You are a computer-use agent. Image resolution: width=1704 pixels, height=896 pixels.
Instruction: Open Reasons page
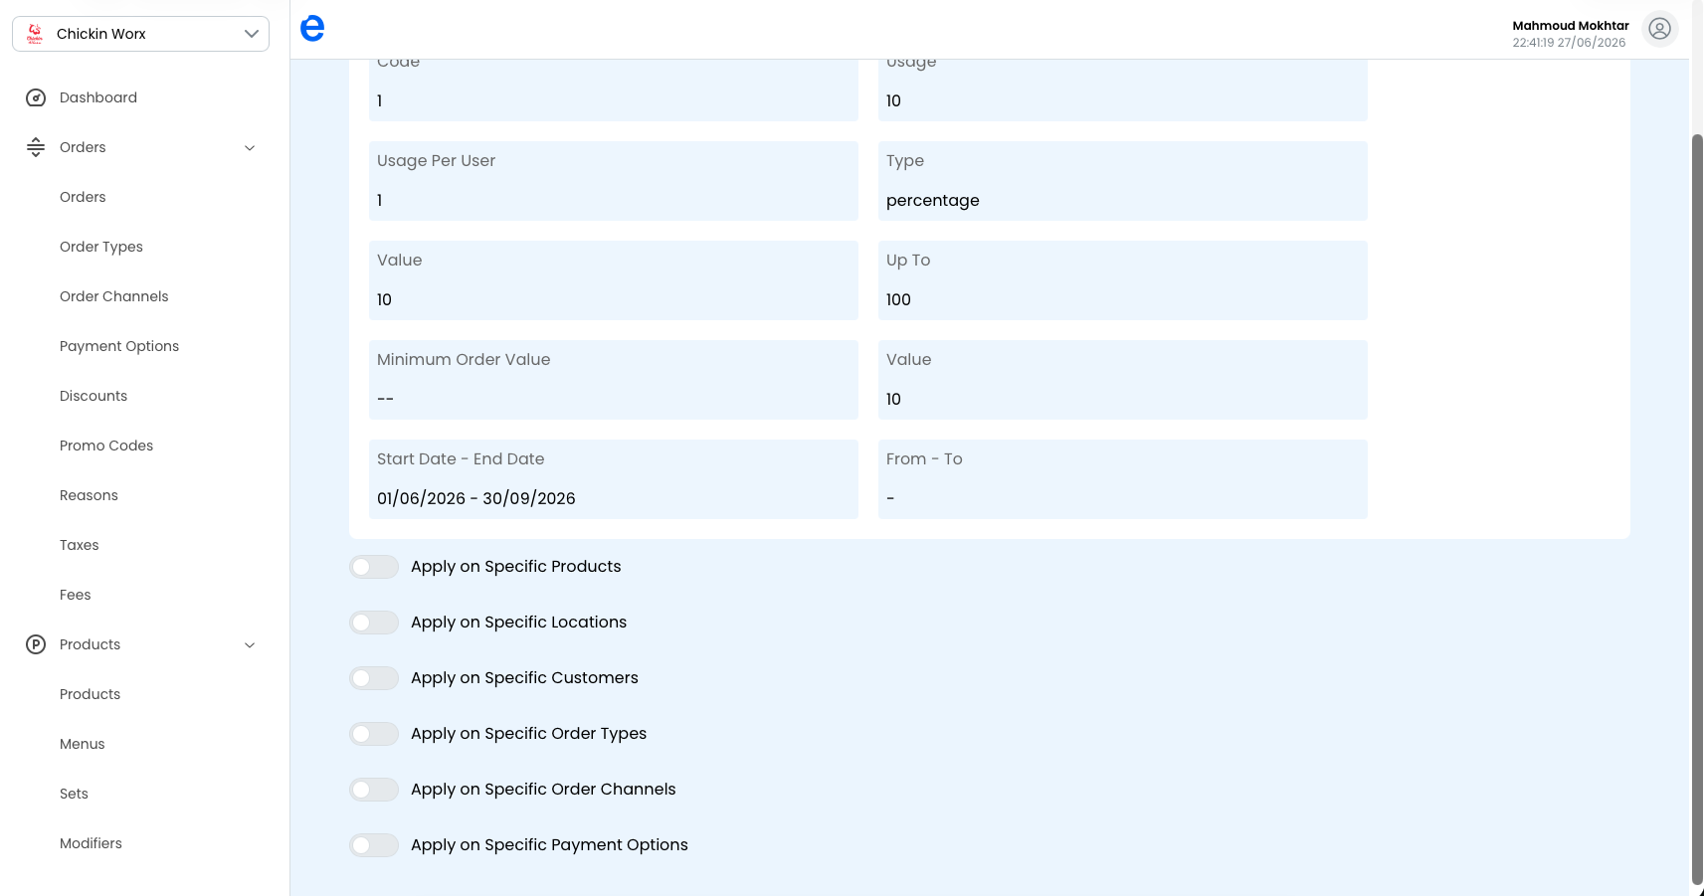[x=89, y=495]
